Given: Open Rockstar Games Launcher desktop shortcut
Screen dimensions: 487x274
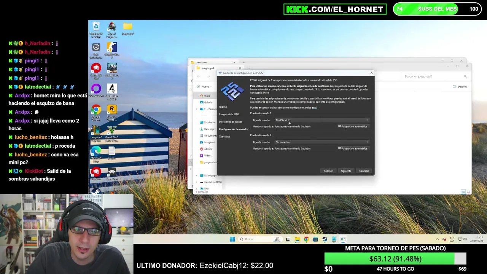Looking at the screenshot, I should pos(111,113).
